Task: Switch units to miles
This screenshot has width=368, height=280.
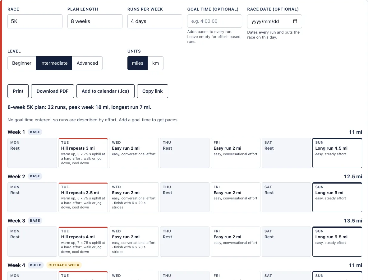Action: (137, 63)
